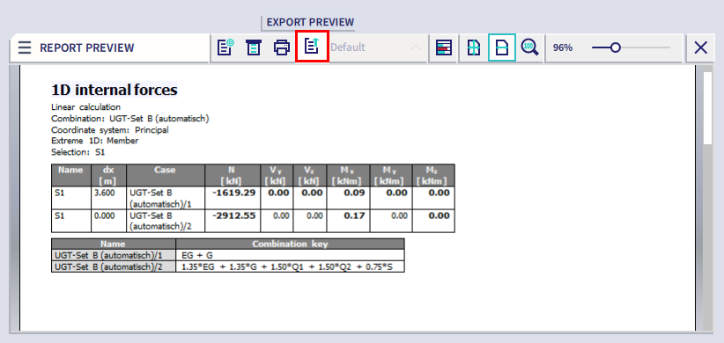This screenshot has height=343, width=724.
Task: Click the 96% zoom value
Action: click(563, 47)
